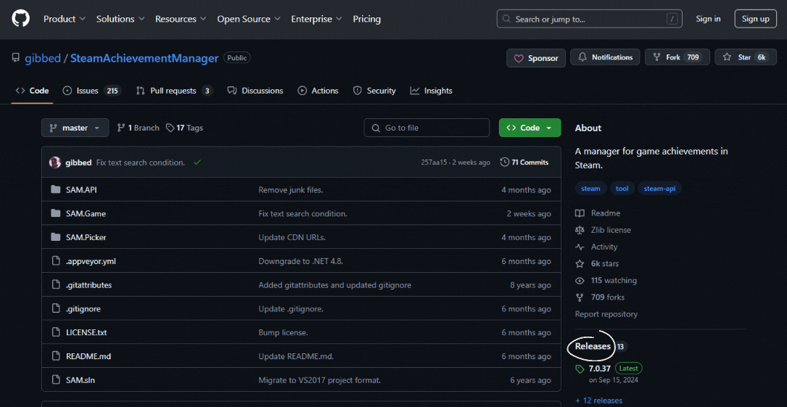787x407 pixels.
Task: Open the SAM.Game folder
Action: point(86,214)
